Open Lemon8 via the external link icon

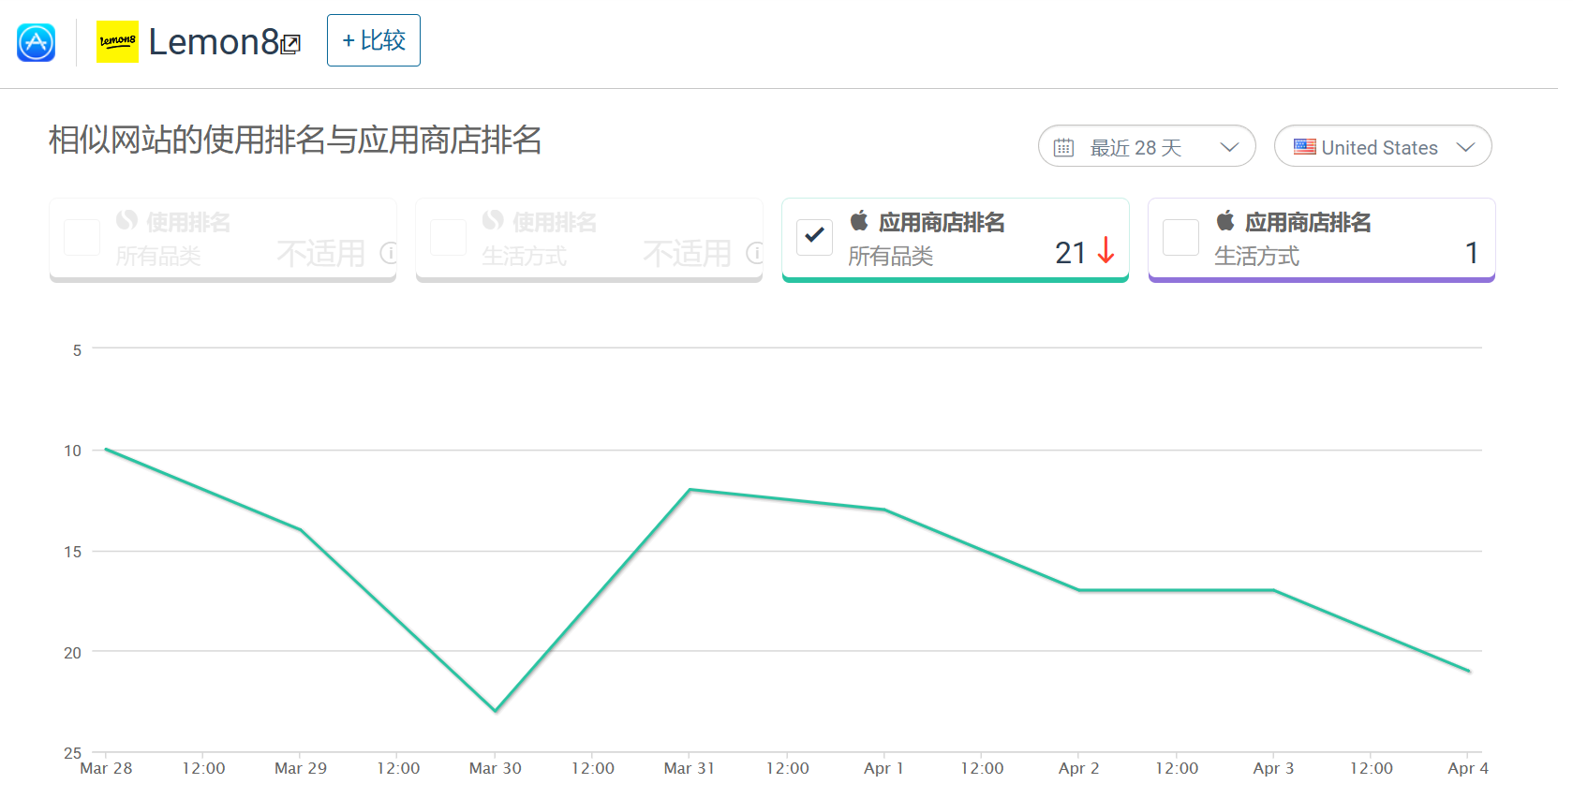pos(291,44)
